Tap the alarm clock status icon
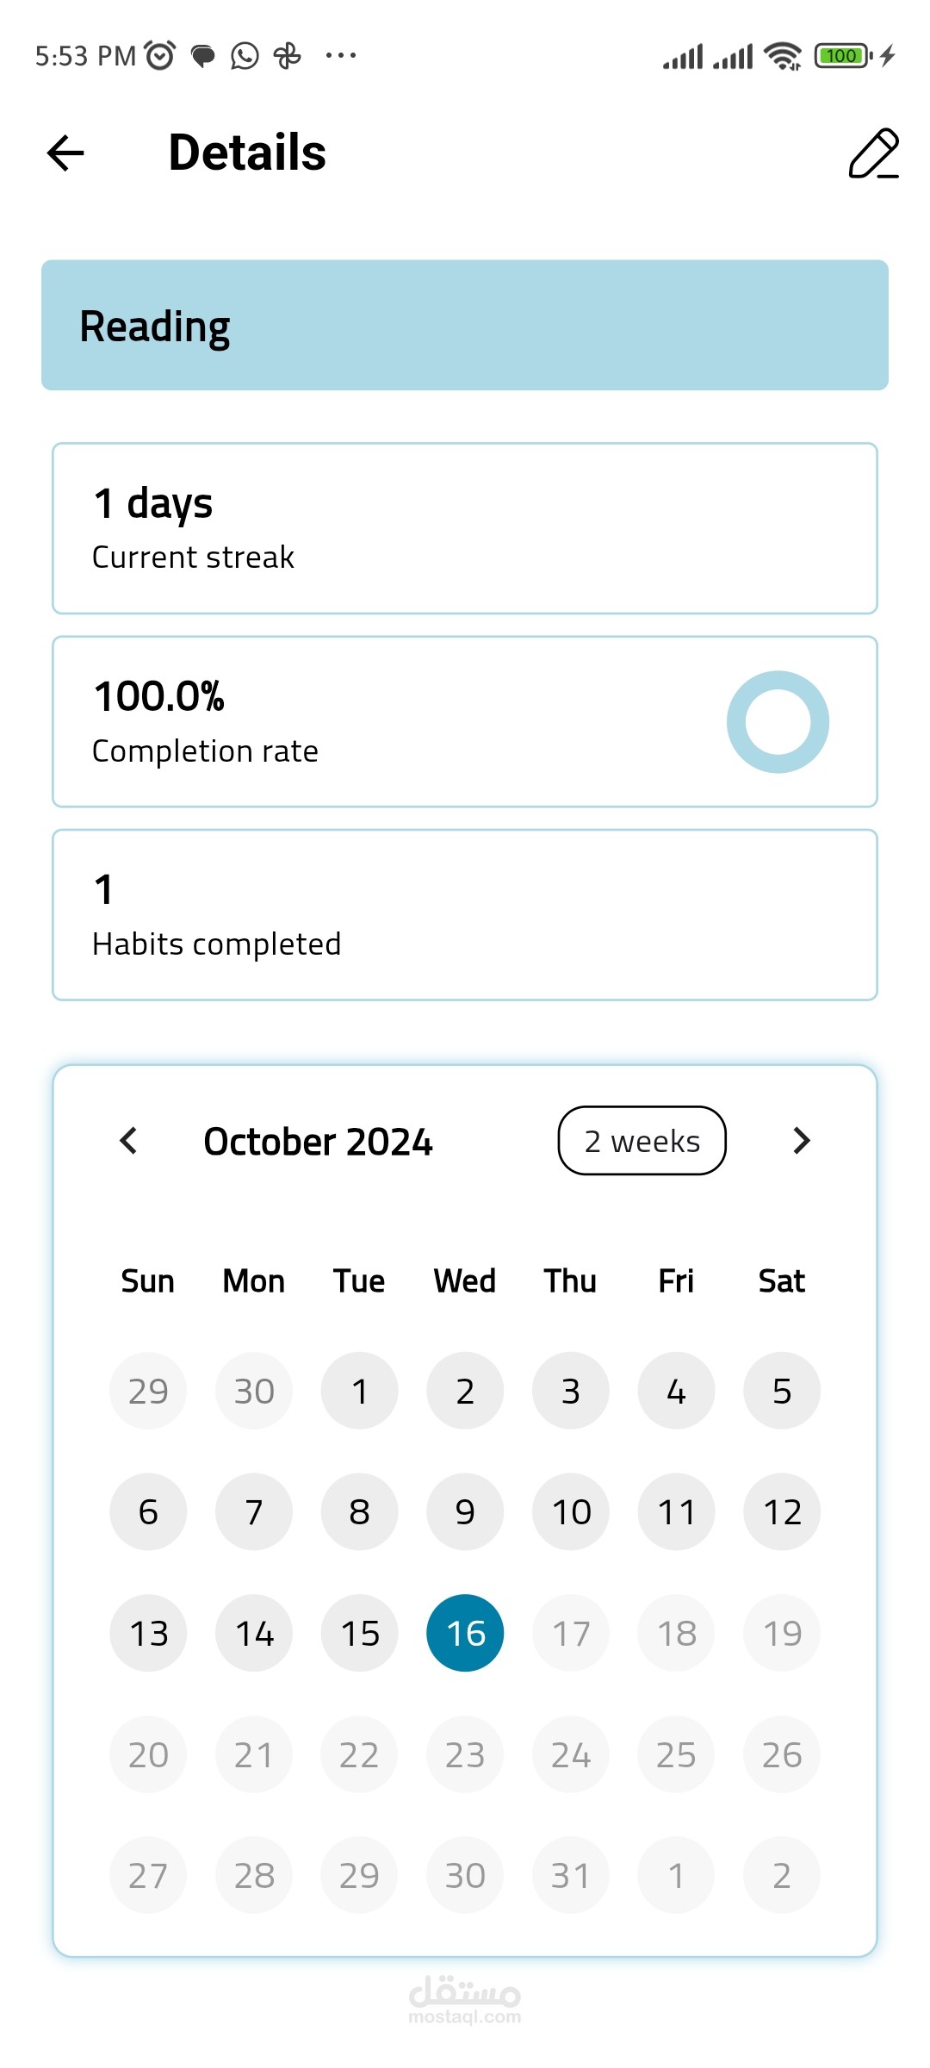 pyautogui.click(x=160, y=56)
